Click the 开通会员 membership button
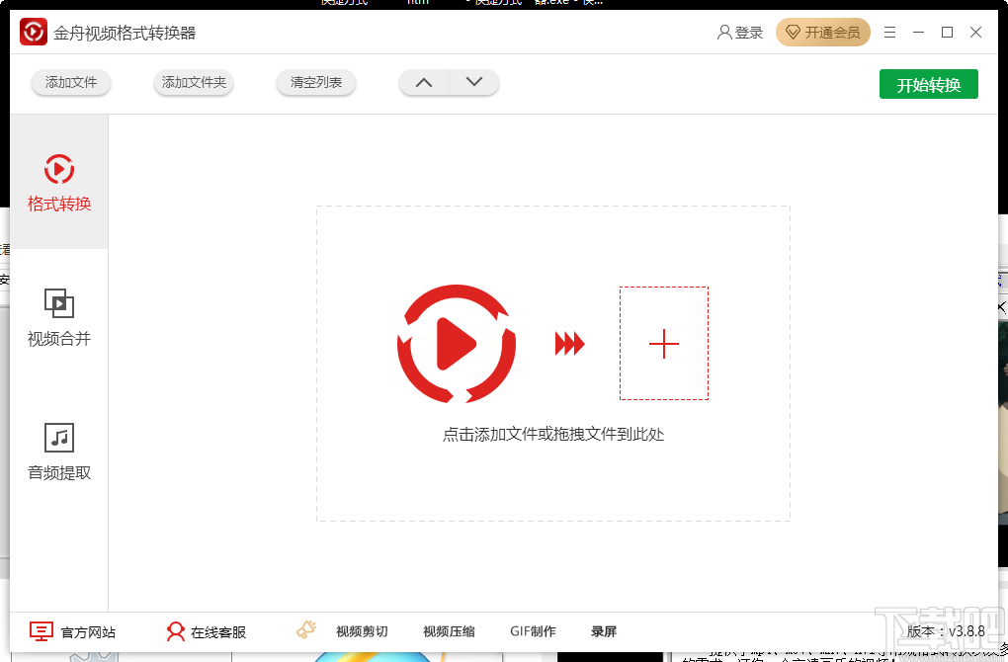This screenshot has width=1008, height=662. tap(823, 32)
